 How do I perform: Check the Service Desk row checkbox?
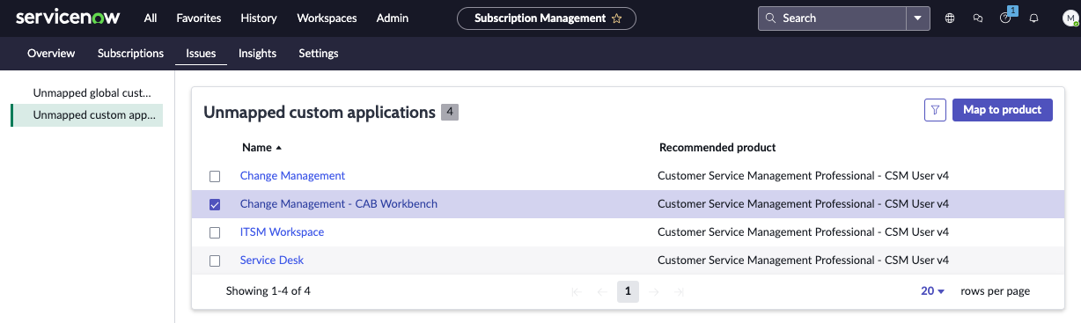pos(215,261)
